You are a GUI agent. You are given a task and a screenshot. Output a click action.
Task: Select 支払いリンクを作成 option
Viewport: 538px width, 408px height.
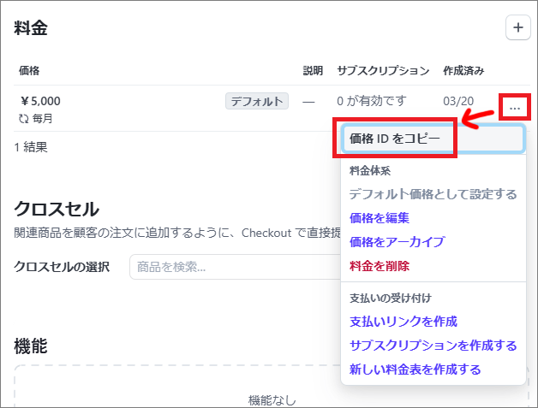[403, 322]
